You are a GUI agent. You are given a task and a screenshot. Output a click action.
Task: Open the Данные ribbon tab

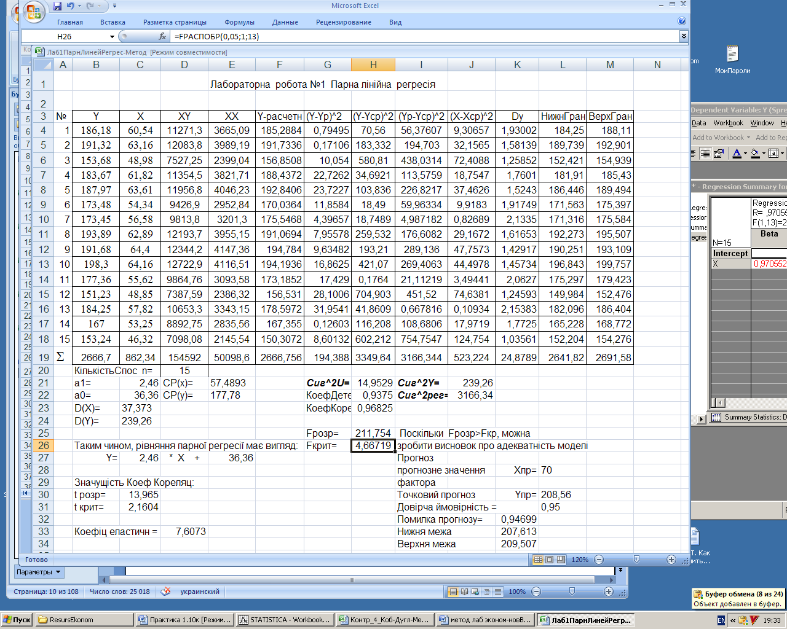click(285, 22)
